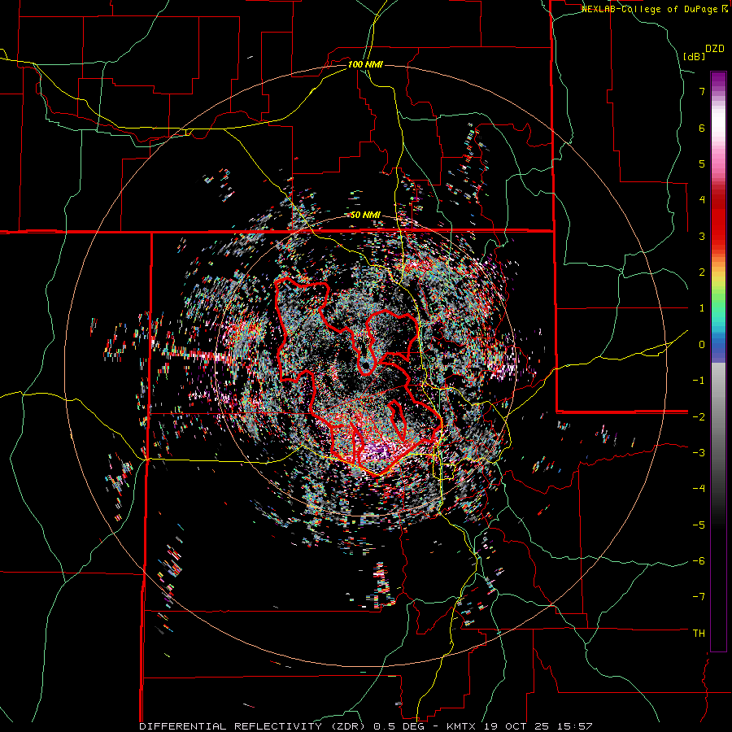This screenshot has height=732, width=732.
Task: Click the 100 NMI range ring label
Action: (365, 64)
